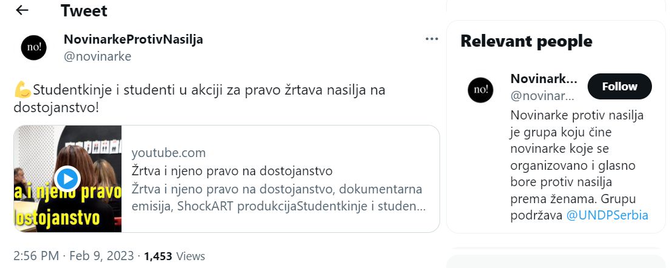
Task: Click the @novinarke handle under author name
Action: 97,56
